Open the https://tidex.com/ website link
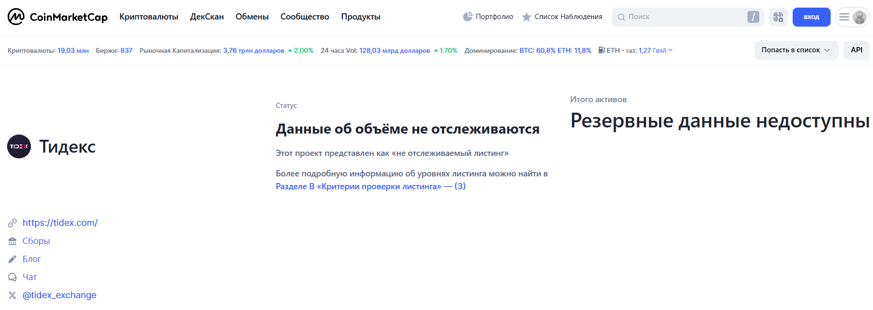 (60, 223)
